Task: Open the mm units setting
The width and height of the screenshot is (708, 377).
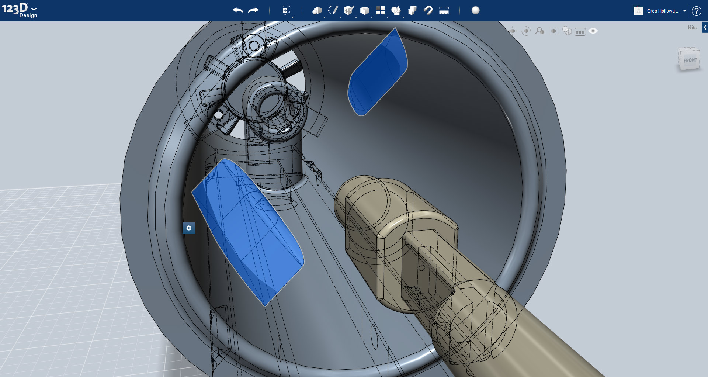Action: pyautogui.click(x=580, y=32)
